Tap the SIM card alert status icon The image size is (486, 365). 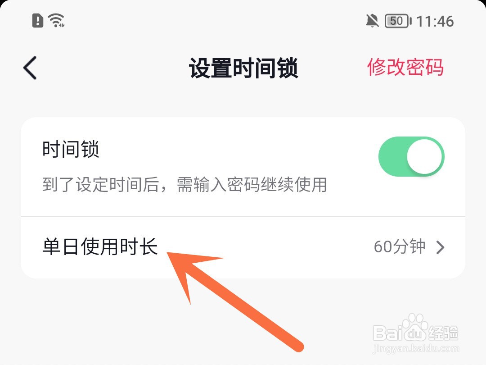coord(37,20)
